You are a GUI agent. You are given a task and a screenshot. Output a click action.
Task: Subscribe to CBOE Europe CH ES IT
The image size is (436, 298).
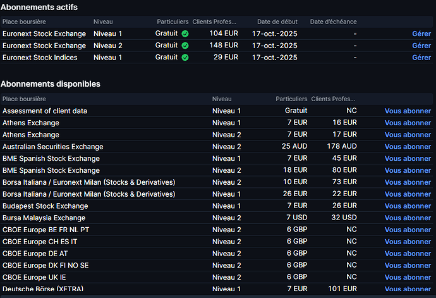408,242
